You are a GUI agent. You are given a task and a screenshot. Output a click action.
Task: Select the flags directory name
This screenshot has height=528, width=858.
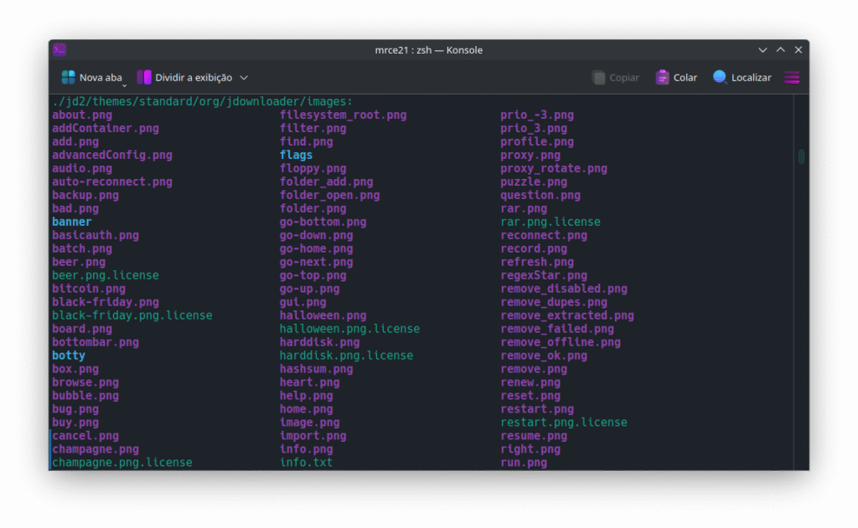(295, 154)
